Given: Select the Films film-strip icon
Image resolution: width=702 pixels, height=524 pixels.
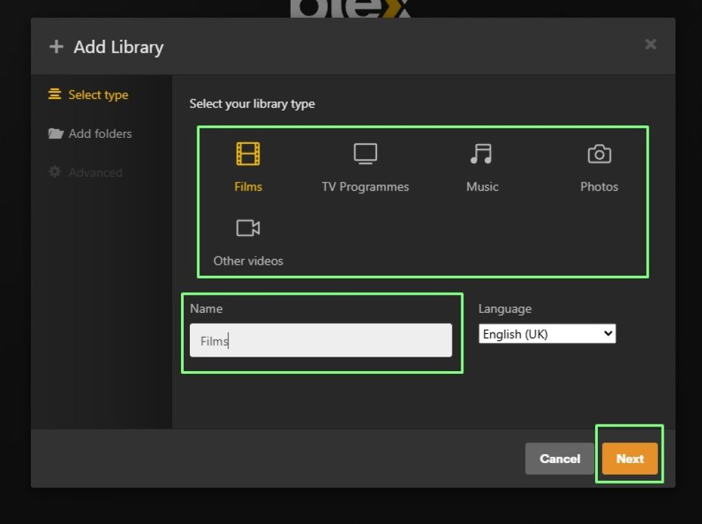Looking at the screenshot, I should pyautogui.click(x=247, y=154).
